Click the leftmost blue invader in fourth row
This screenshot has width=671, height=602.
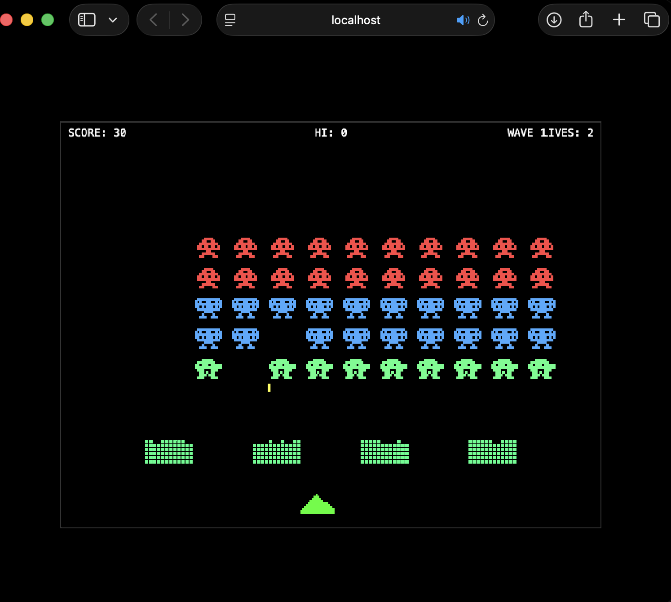coord(208,339)
